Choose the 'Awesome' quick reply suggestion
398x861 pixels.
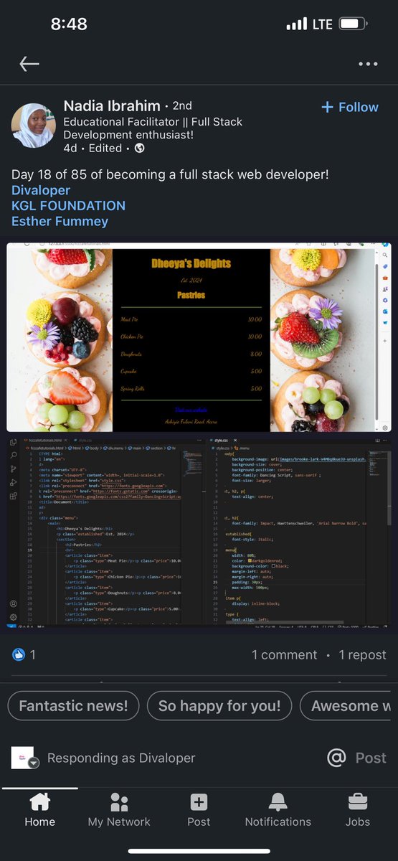(x=349, y=706)
